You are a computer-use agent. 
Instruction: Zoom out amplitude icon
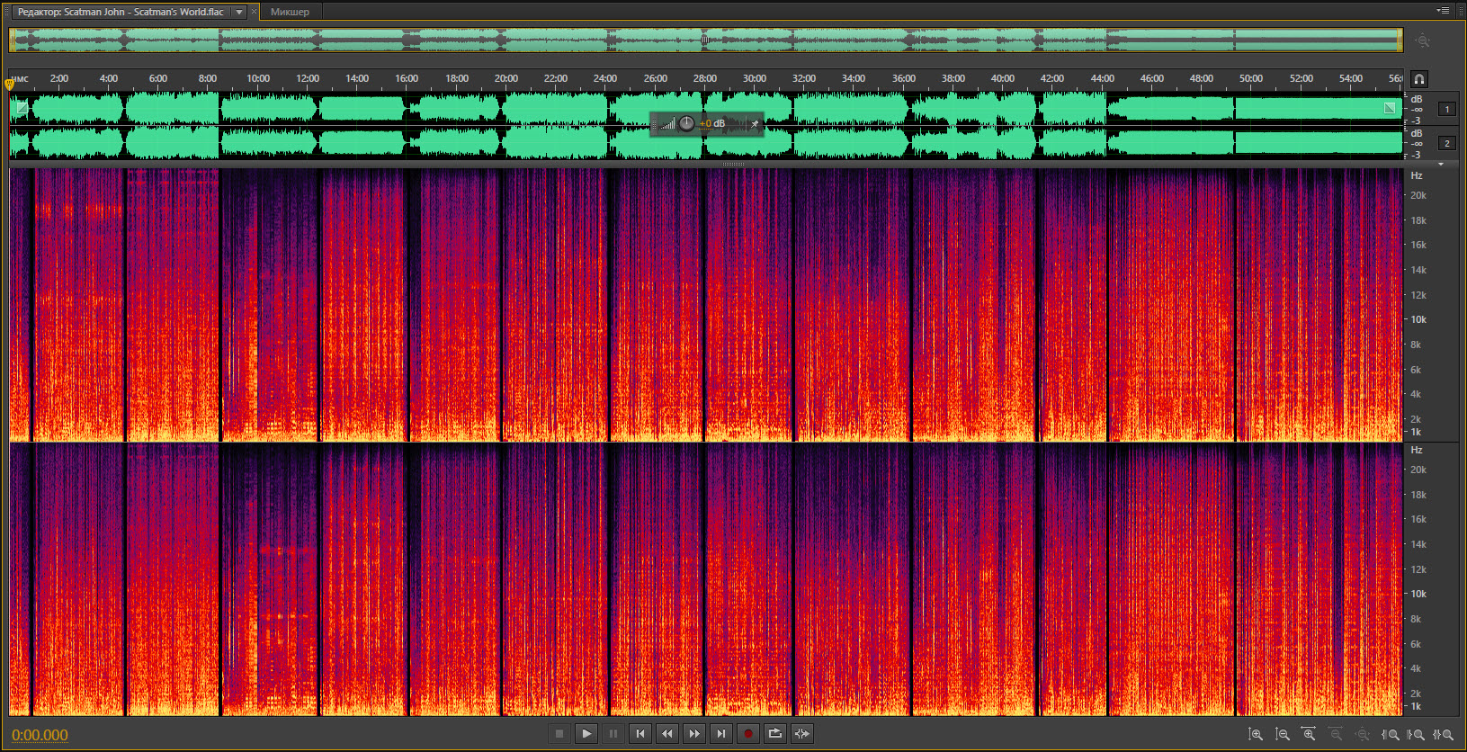coord(1283,735)
